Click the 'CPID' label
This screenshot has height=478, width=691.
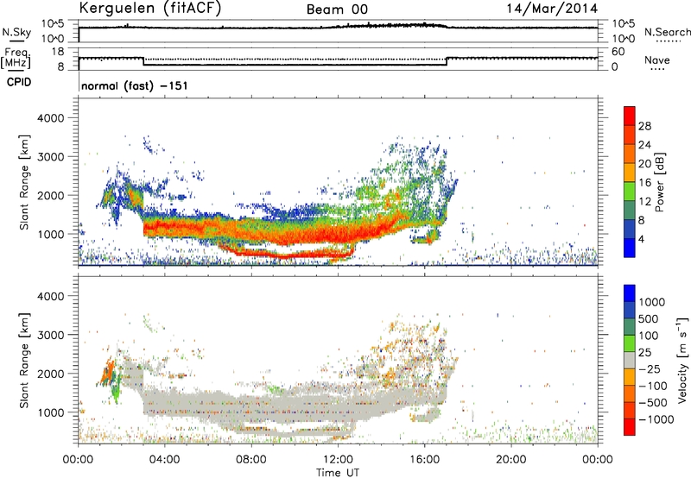[18, 82]
